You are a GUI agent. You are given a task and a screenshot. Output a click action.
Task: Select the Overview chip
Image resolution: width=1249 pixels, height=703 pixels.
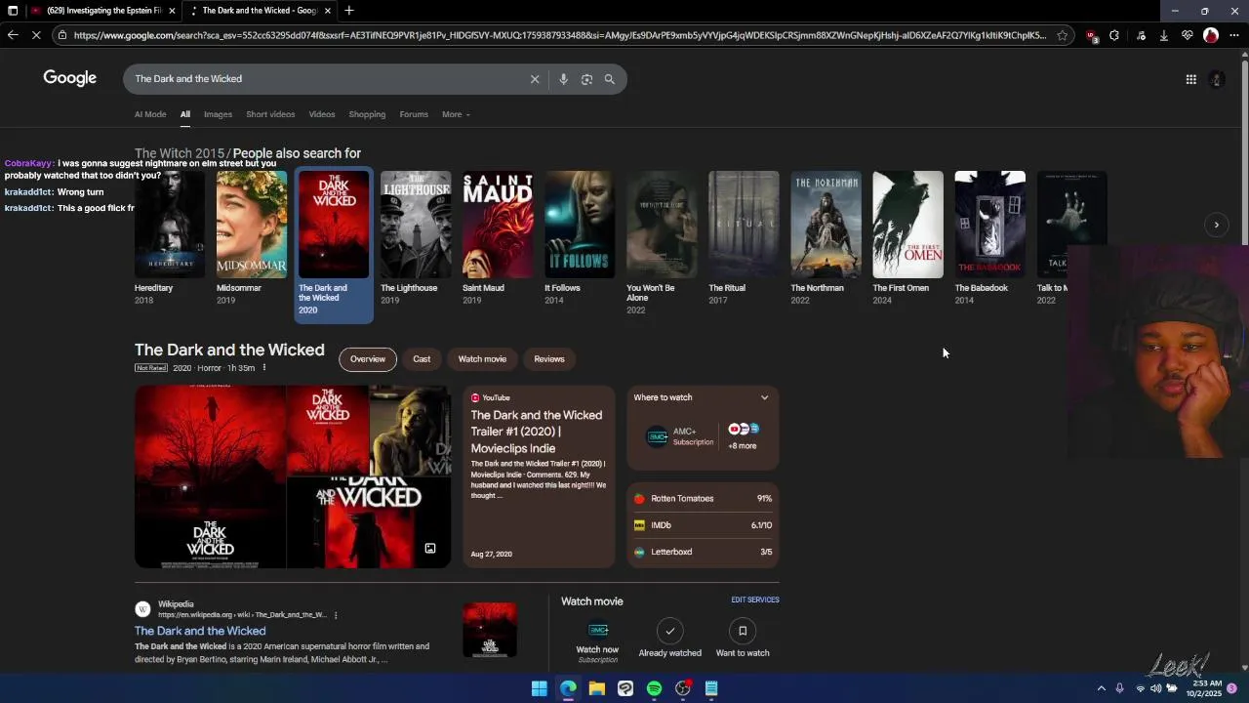click(368, 359)
